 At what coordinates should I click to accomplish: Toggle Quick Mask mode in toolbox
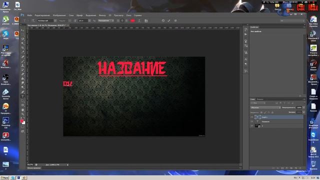(22, 127)
